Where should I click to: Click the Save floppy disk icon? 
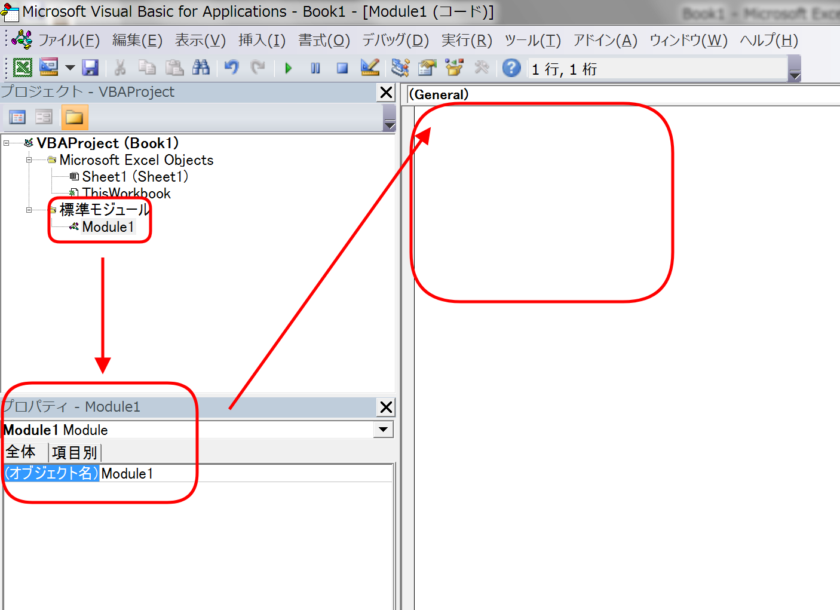(x=90, y=68)
